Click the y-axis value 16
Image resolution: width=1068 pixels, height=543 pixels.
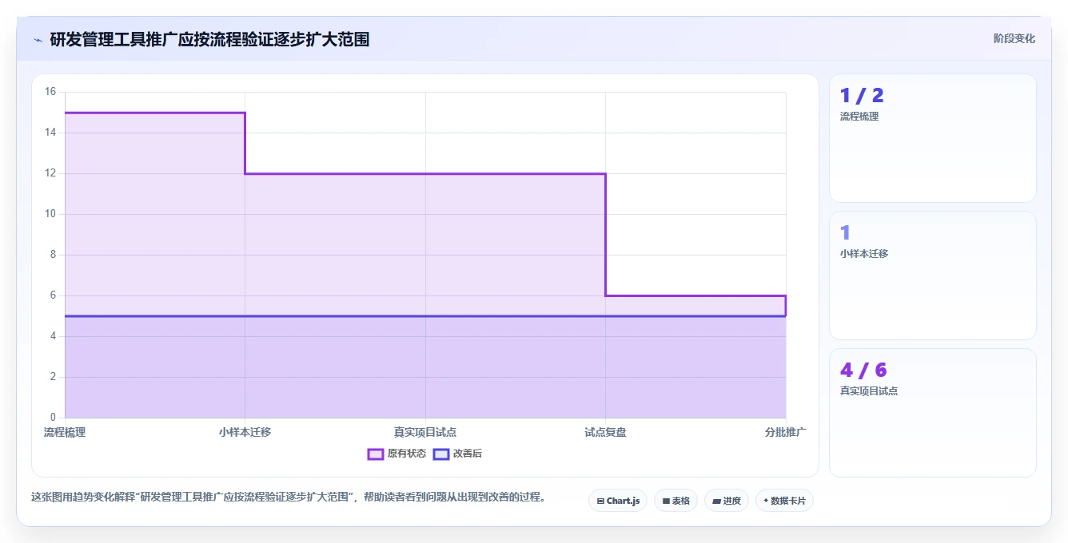[x=50, y=92]
